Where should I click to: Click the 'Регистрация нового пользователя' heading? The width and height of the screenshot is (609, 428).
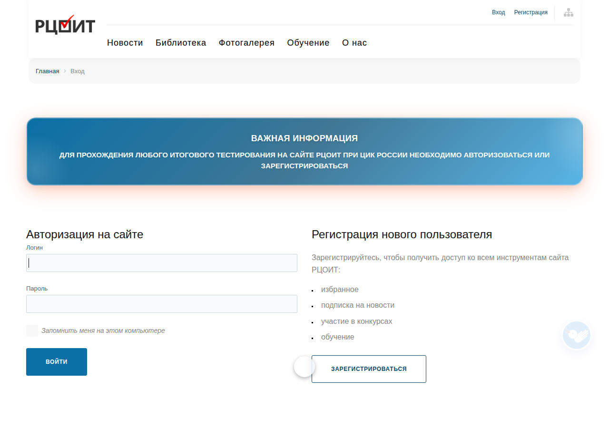coord(402,234)
